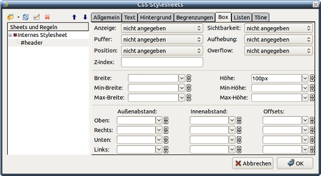
Task: Move rule up with blue arrow
Action: coord(74,17)
